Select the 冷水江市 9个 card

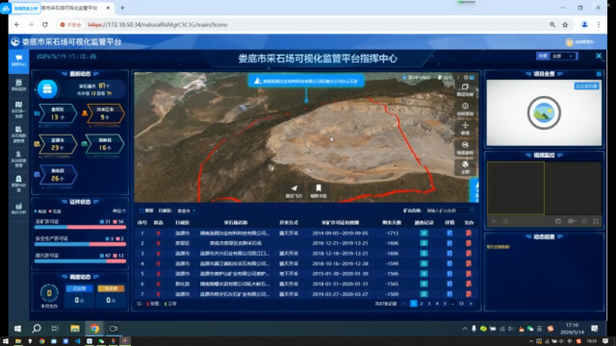[x=105, y=113]
